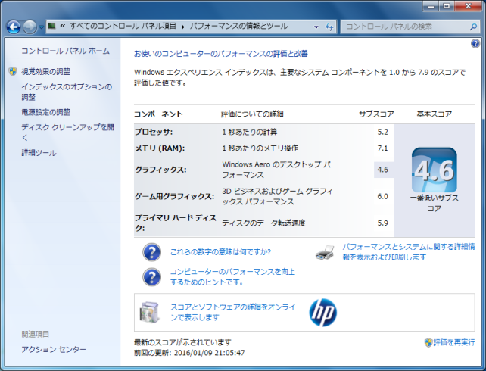Image resolution: width=486 pixels, height=371 pixels.
Task: Click the software box icon
Action: pos(150,313)
